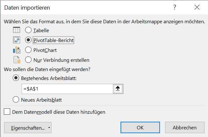This screenshot has height=137, width=208.
Task: Select the Tabelle radio button
Action: coord(28,30)
